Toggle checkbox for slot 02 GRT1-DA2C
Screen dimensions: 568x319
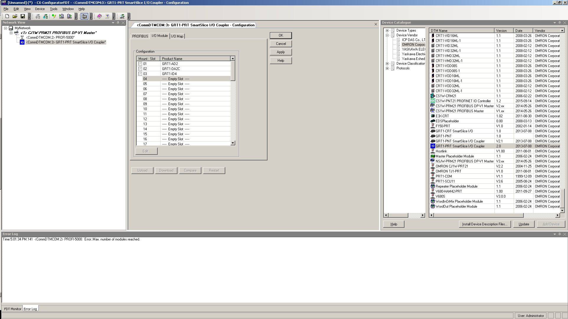140,69
